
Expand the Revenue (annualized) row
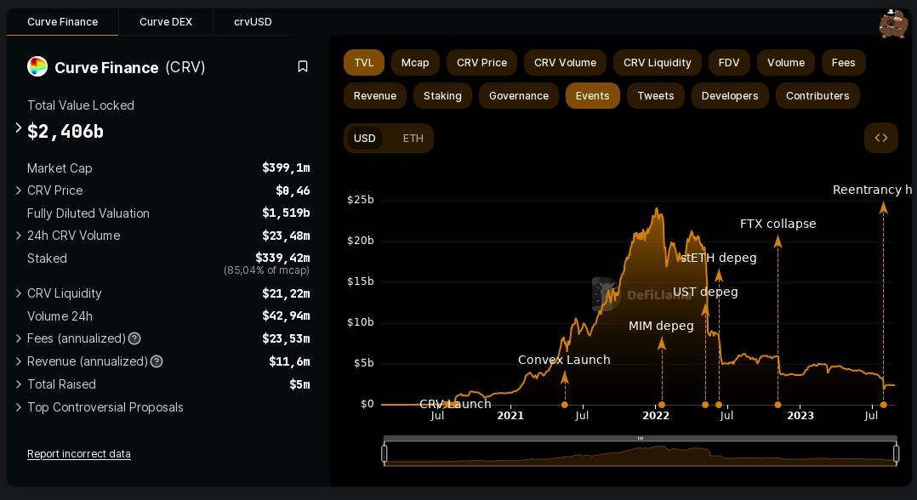[x=18, y=361]
